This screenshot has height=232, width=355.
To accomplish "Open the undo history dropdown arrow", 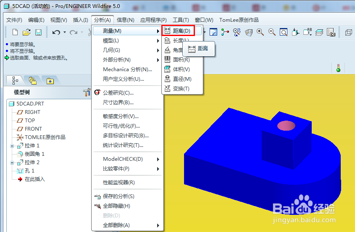I will pyautogui.click(x=65, y=32).
